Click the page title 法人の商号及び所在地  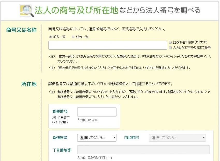(76, 10)
